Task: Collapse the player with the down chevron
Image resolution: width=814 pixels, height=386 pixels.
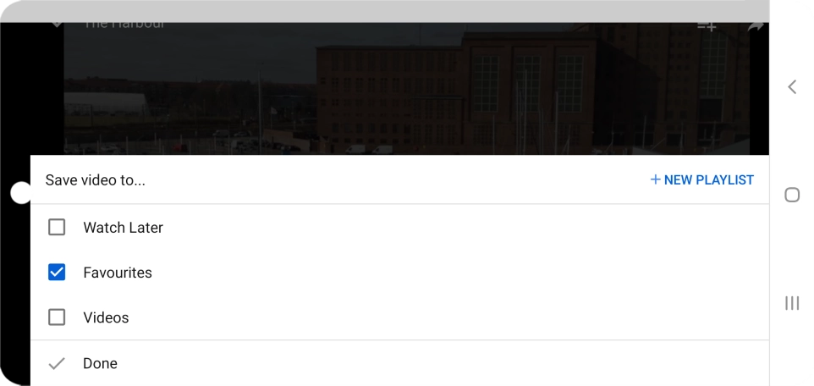Action: 57,25
